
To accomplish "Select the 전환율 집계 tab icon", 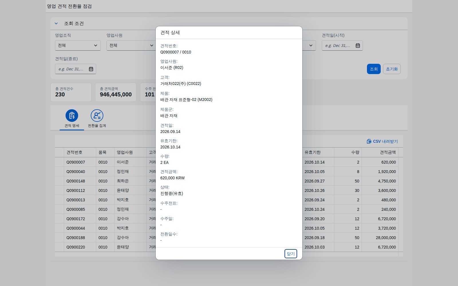I will tap(97, 116).
